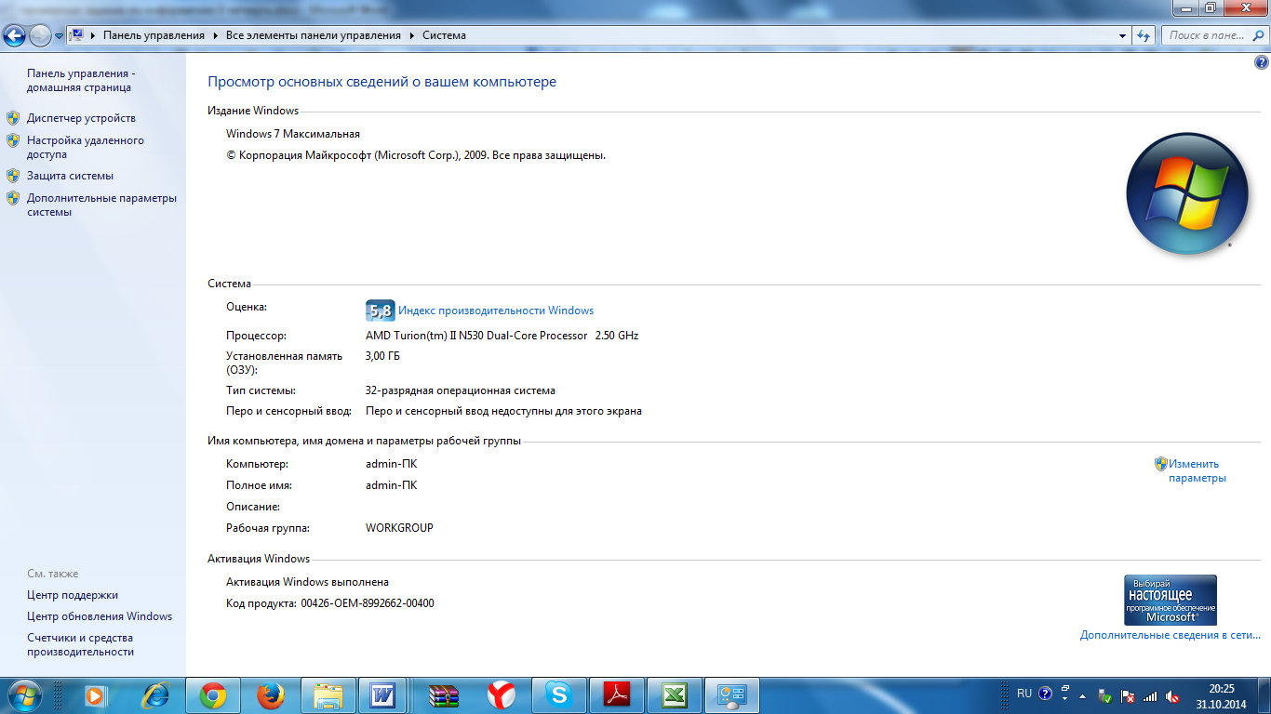
Task: Go to Панель управления - домашняя страница
Action: coord(81,80)
